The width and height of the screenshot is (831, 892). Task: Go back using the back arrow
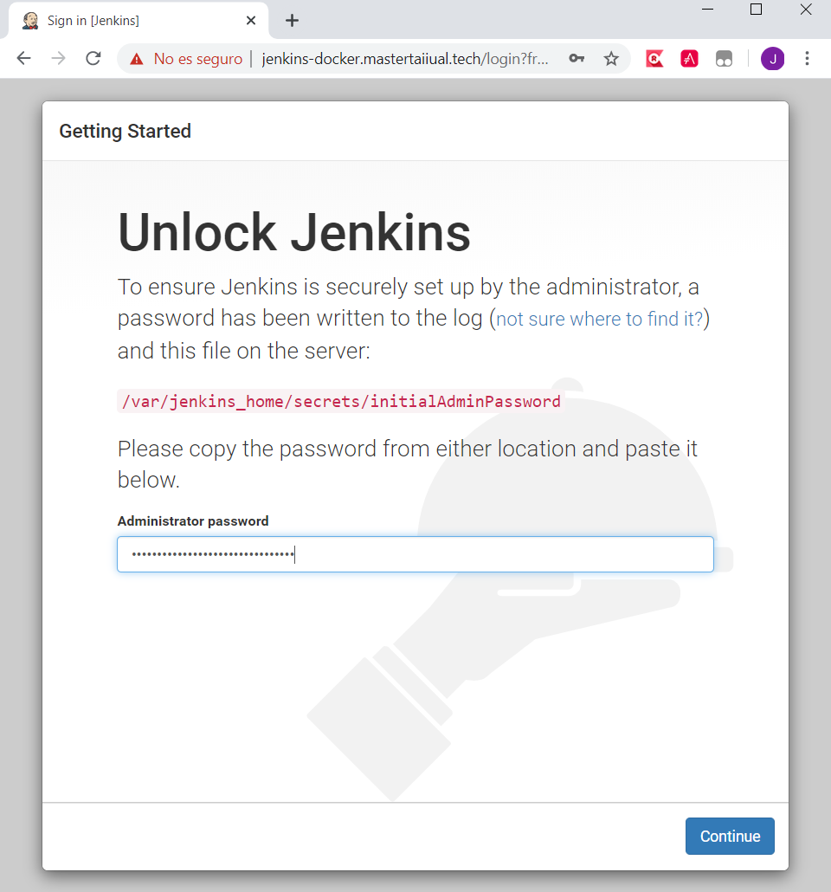coord(23,59)
